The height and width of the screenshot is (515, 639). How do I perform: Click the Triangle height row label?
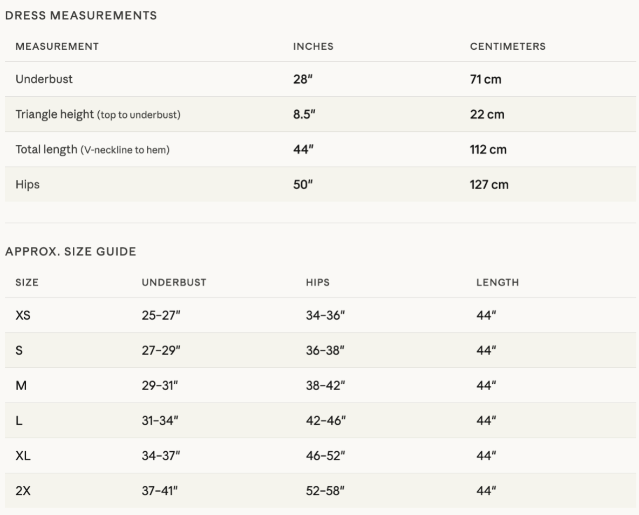(x=98, y=114)
